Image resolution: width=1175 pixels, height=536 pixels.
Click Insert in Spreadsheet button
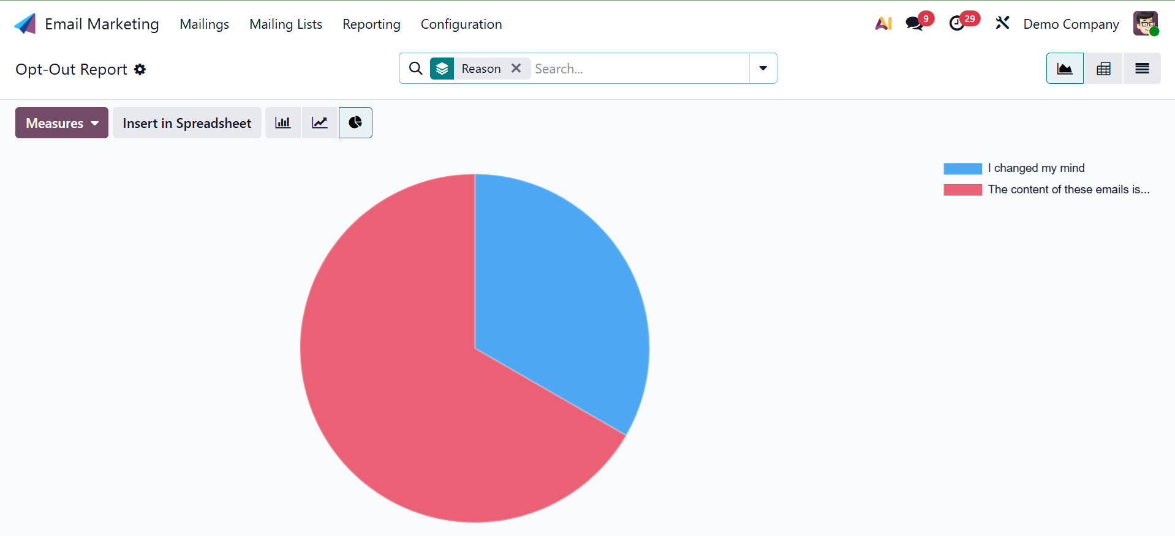click(x=187, y=123)
